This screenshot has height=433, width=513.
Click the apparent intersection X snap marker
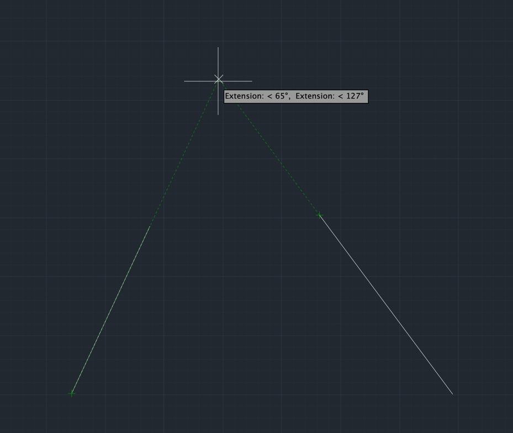click(x=219, y=79)
